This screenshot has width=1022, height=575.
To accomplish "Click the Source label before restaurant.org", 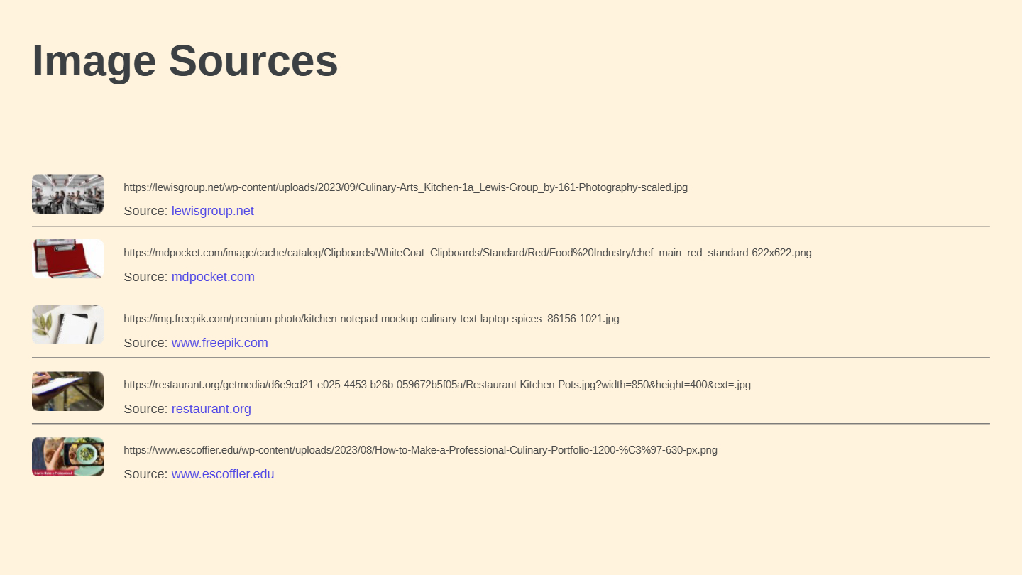I will (x=145, y=409).
